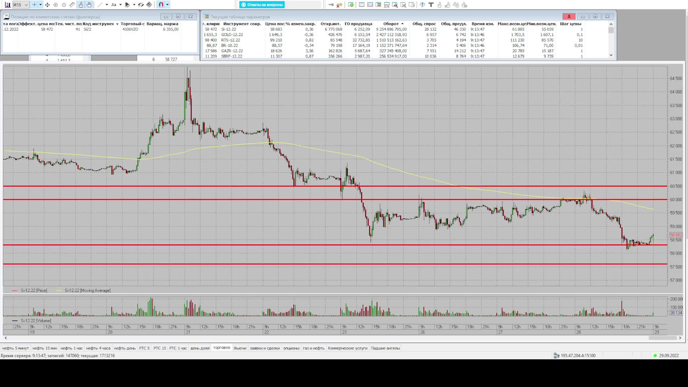The height and width of the screenshot is (387, 688).
Task: Click the zoom in magnifier icon
Action: pos(56,5)
